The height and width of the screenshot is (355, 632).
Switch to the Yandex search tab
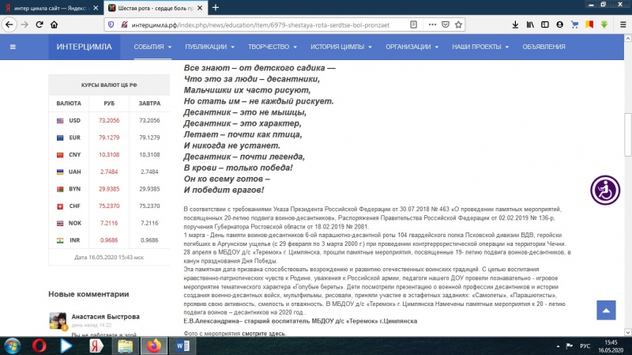point(51,8)
